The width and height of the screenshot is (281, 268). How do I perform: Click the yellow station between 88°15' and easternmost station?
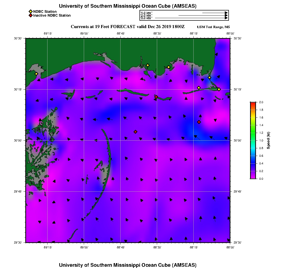(199, 88)
